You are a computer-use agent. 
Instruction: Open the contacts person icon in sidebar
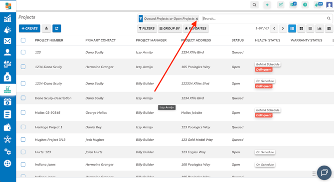(x=7, y=52)
